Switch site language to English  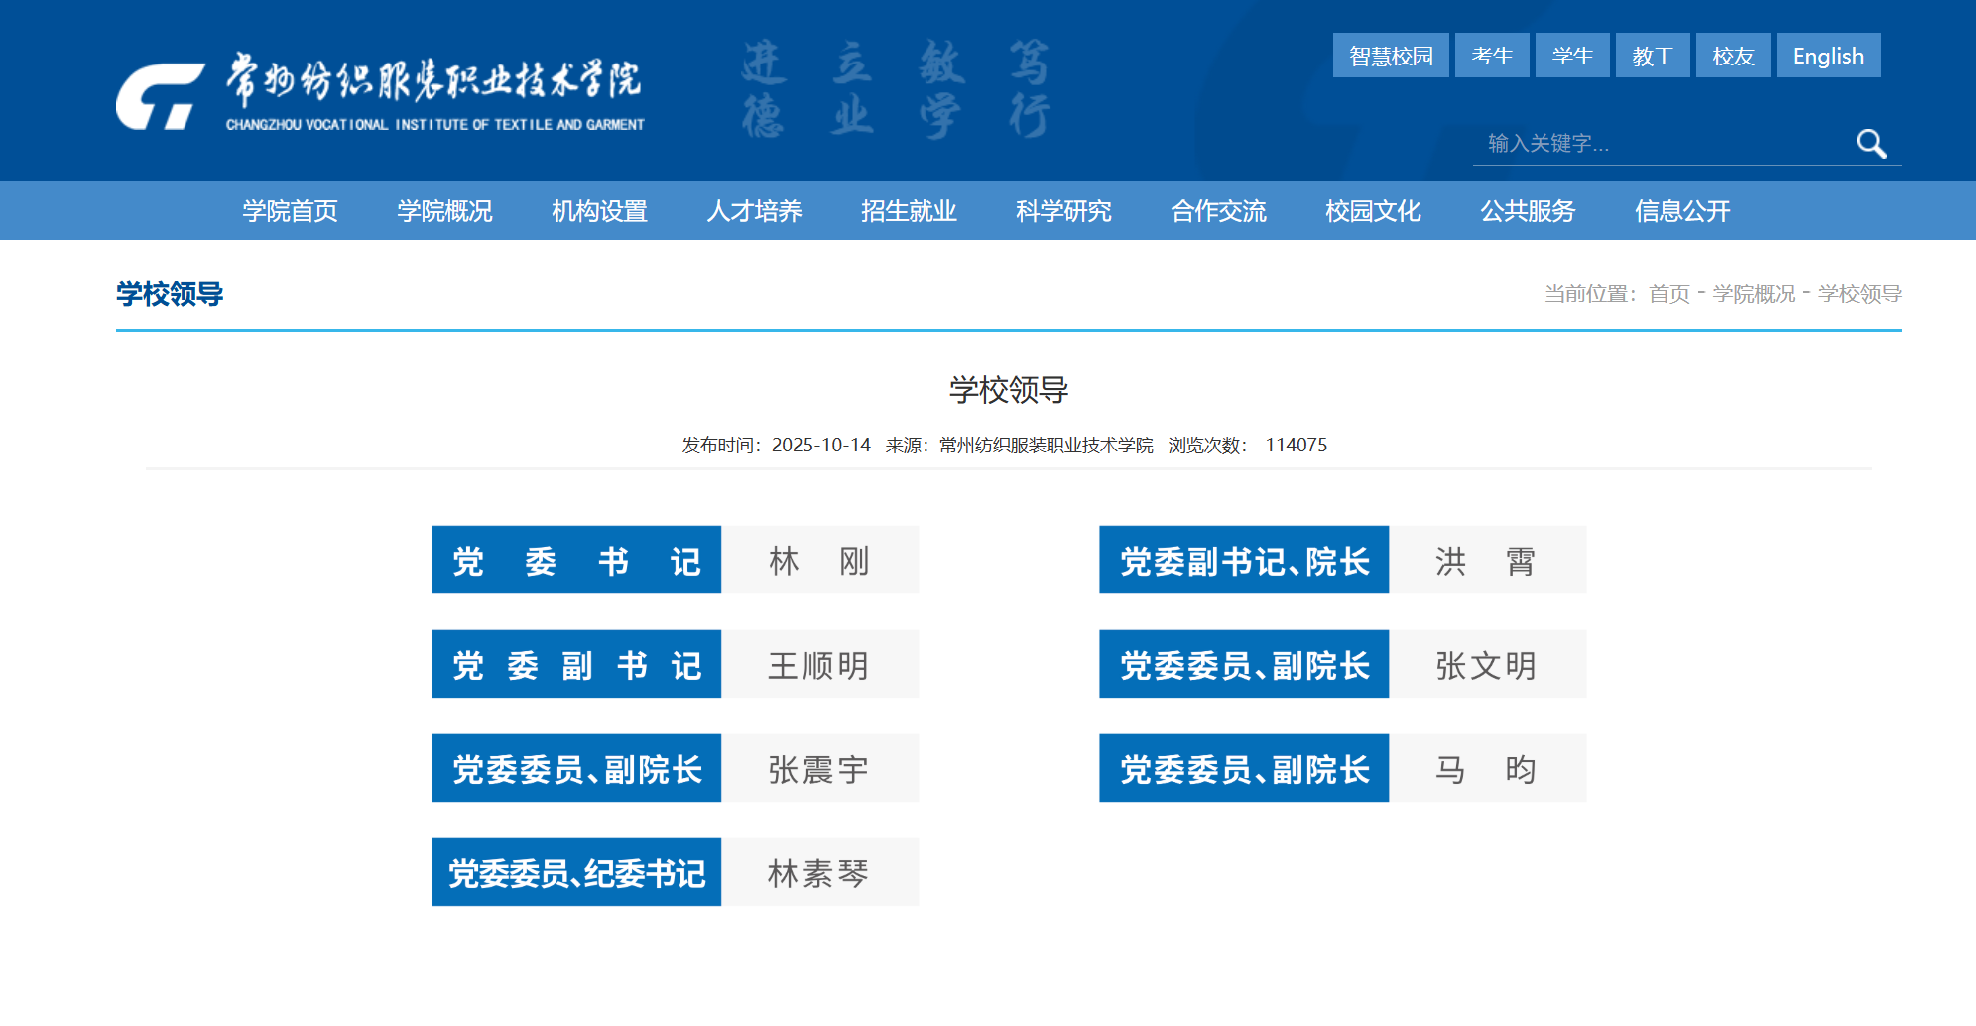point(1827,56)
